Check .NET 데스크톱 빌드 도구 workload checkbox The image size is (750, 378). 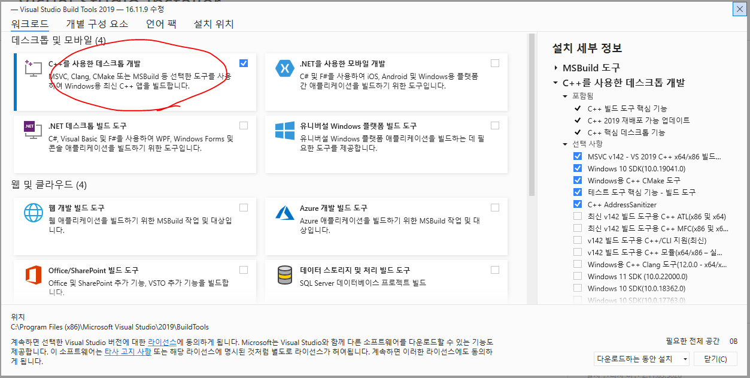(243, 126)
